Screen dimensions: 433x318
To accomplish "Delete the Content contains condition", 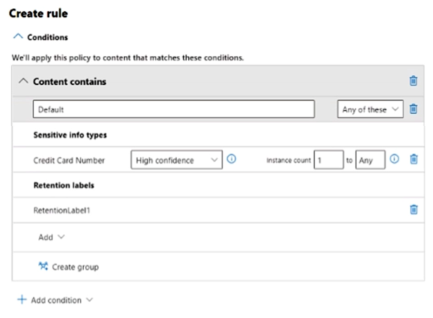I will tap(414, 81).
